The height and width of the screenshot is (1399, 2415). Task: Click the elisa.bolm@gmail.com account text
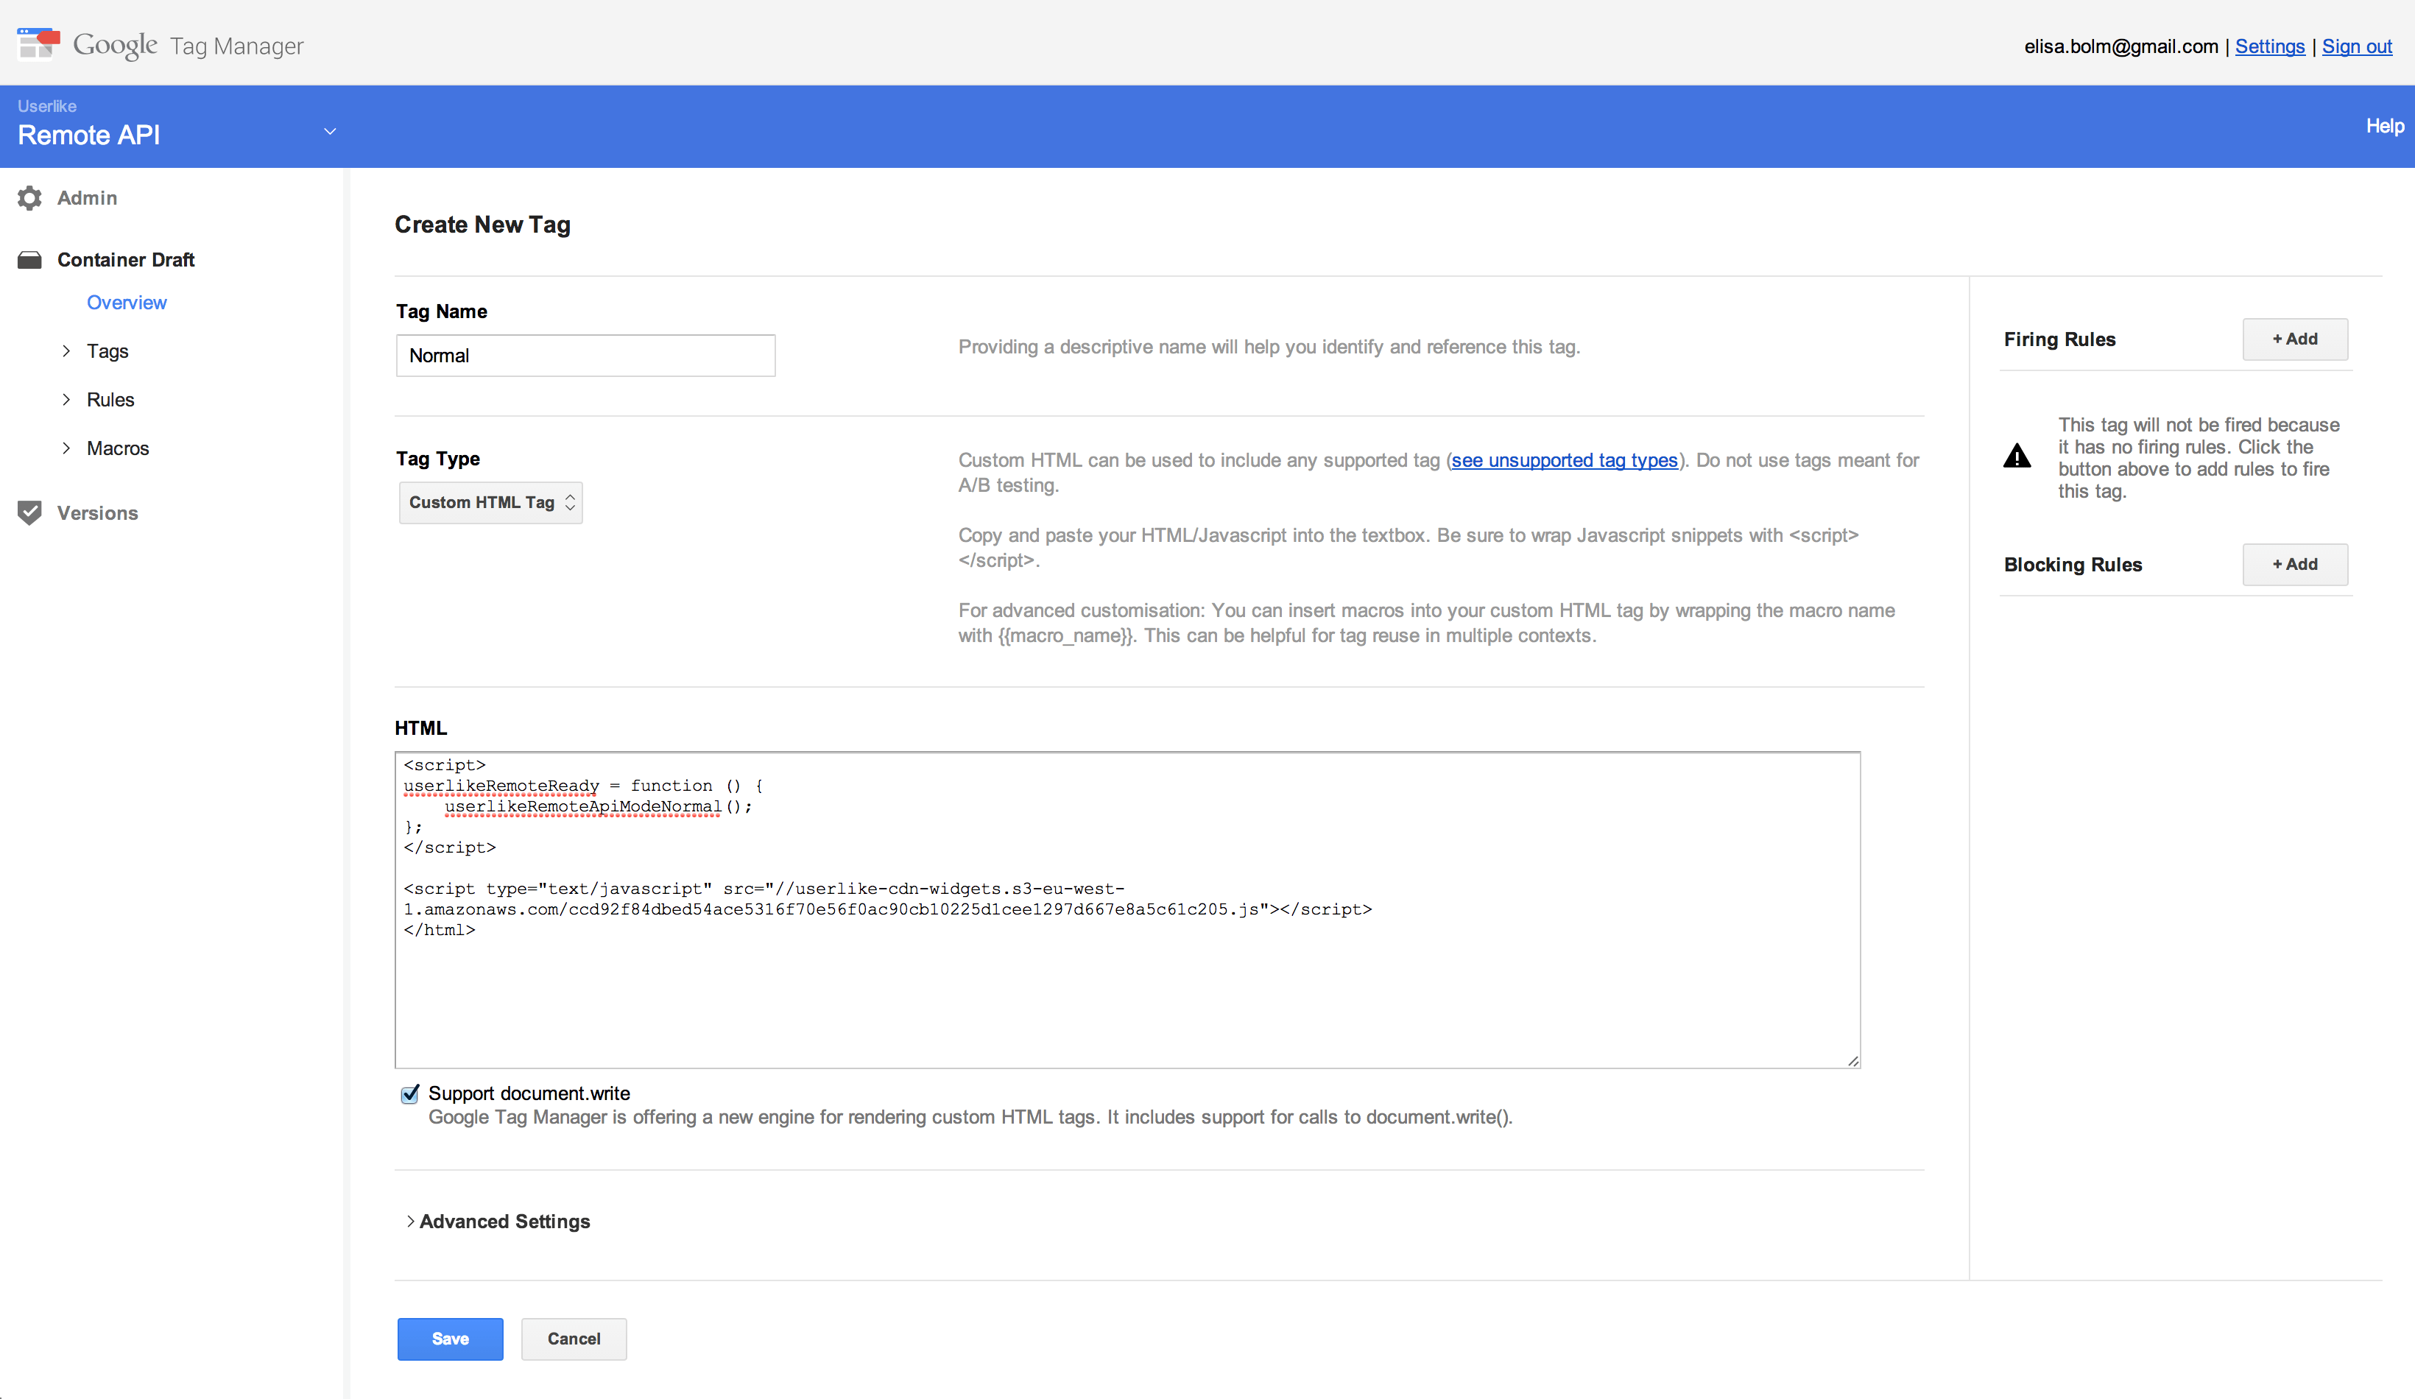coord(2120,46)
